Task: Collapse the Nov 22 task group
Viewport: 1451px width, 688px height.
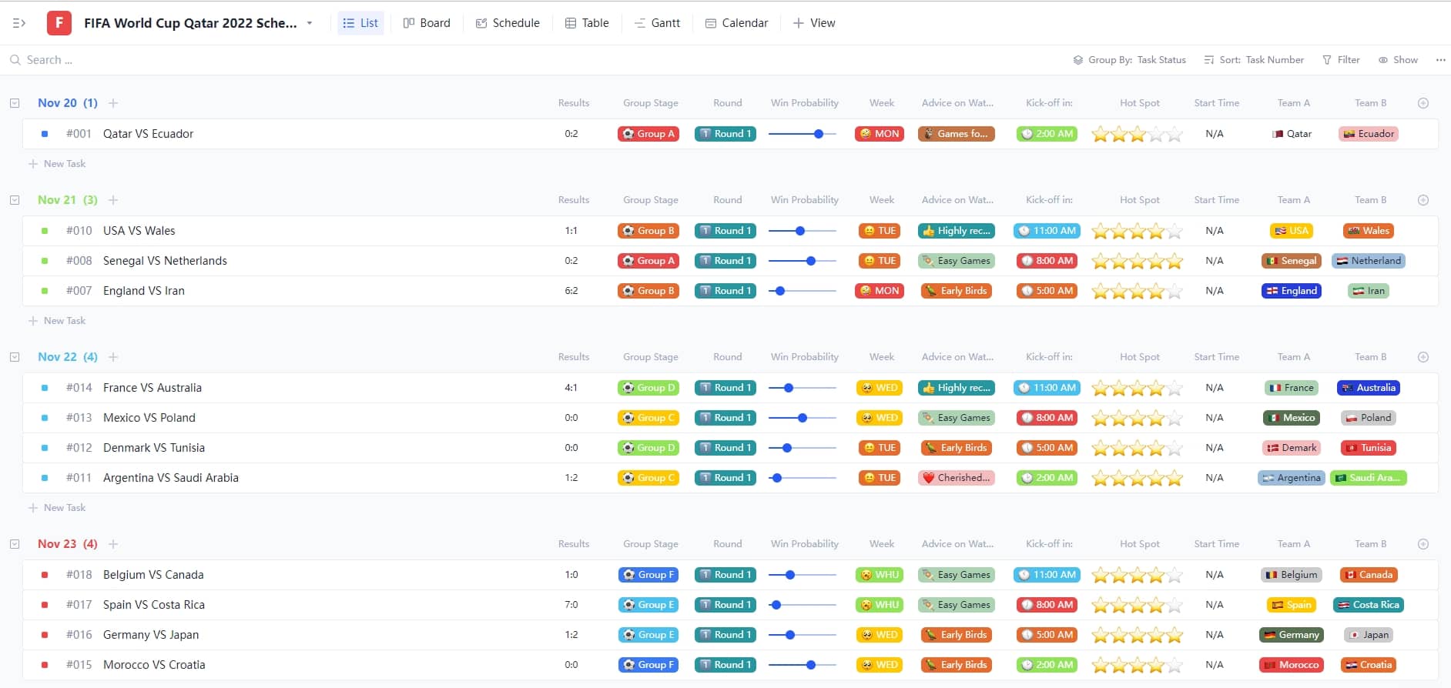Action: tap(15, 357)
